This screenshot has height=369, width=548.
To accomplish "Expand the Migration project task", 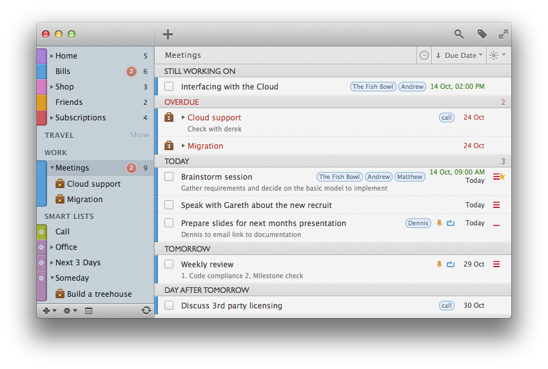I will pos(183,146).
